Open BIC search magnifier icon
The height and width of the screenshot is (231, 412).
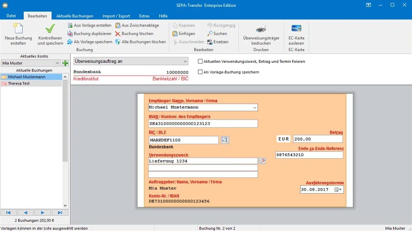click(225, 140)
